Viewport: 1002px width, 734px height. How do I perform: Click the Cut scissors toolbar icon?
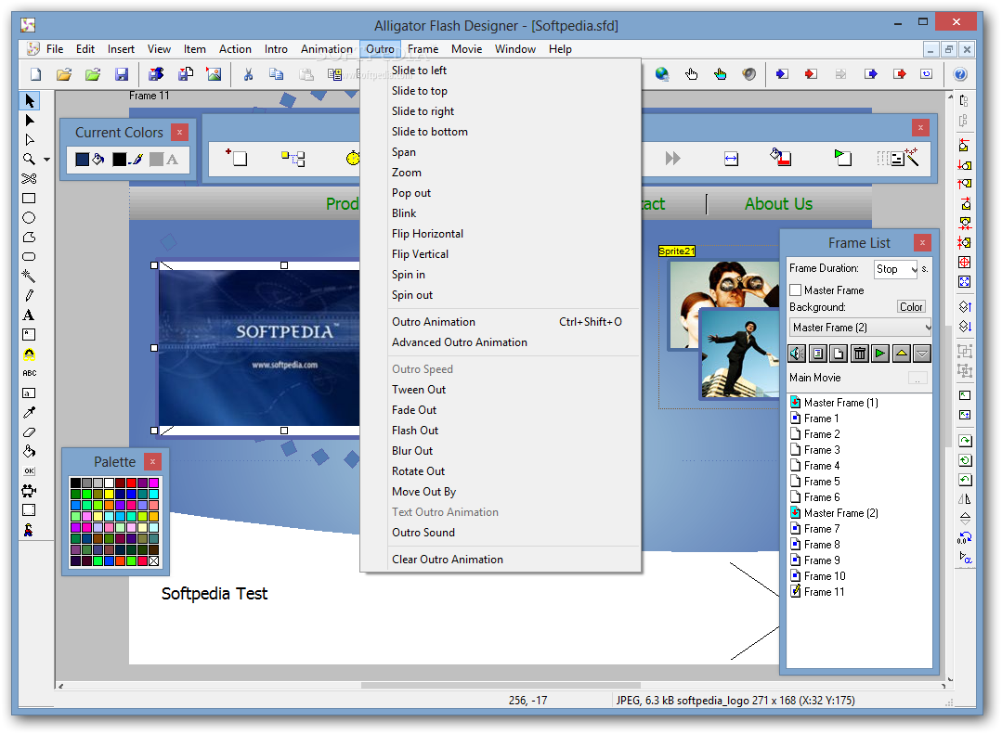click(248, 74)
